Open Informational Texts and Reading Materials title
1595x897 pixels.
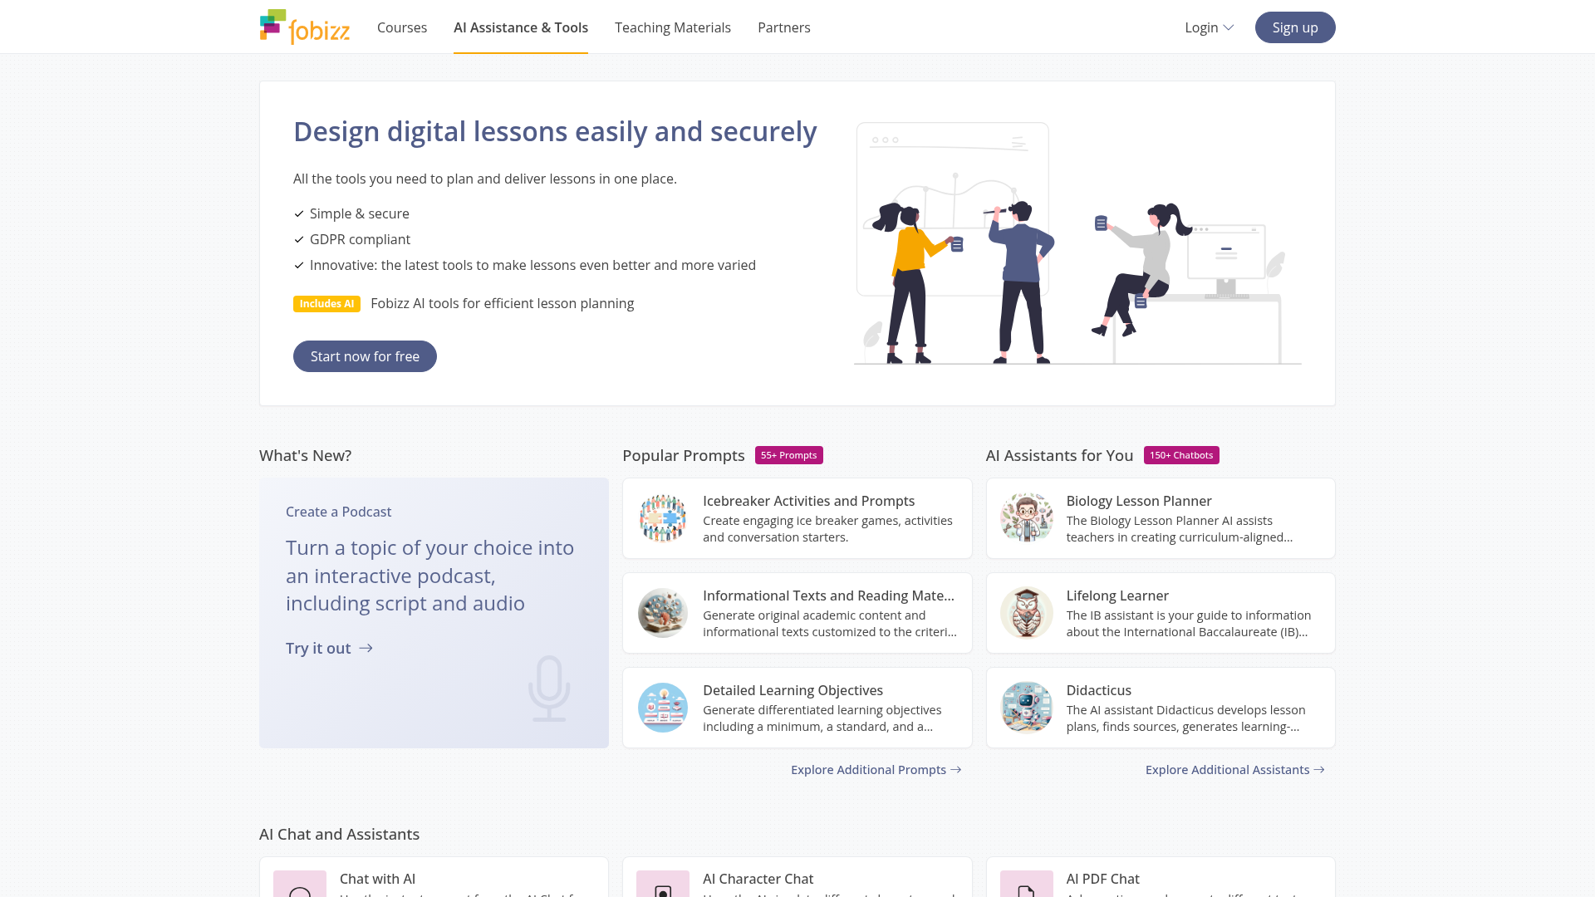click(x=828, y=596)
